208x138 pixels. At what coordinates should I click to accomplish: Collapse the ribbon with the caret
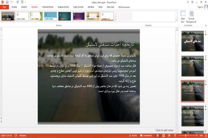click(206, 25)
